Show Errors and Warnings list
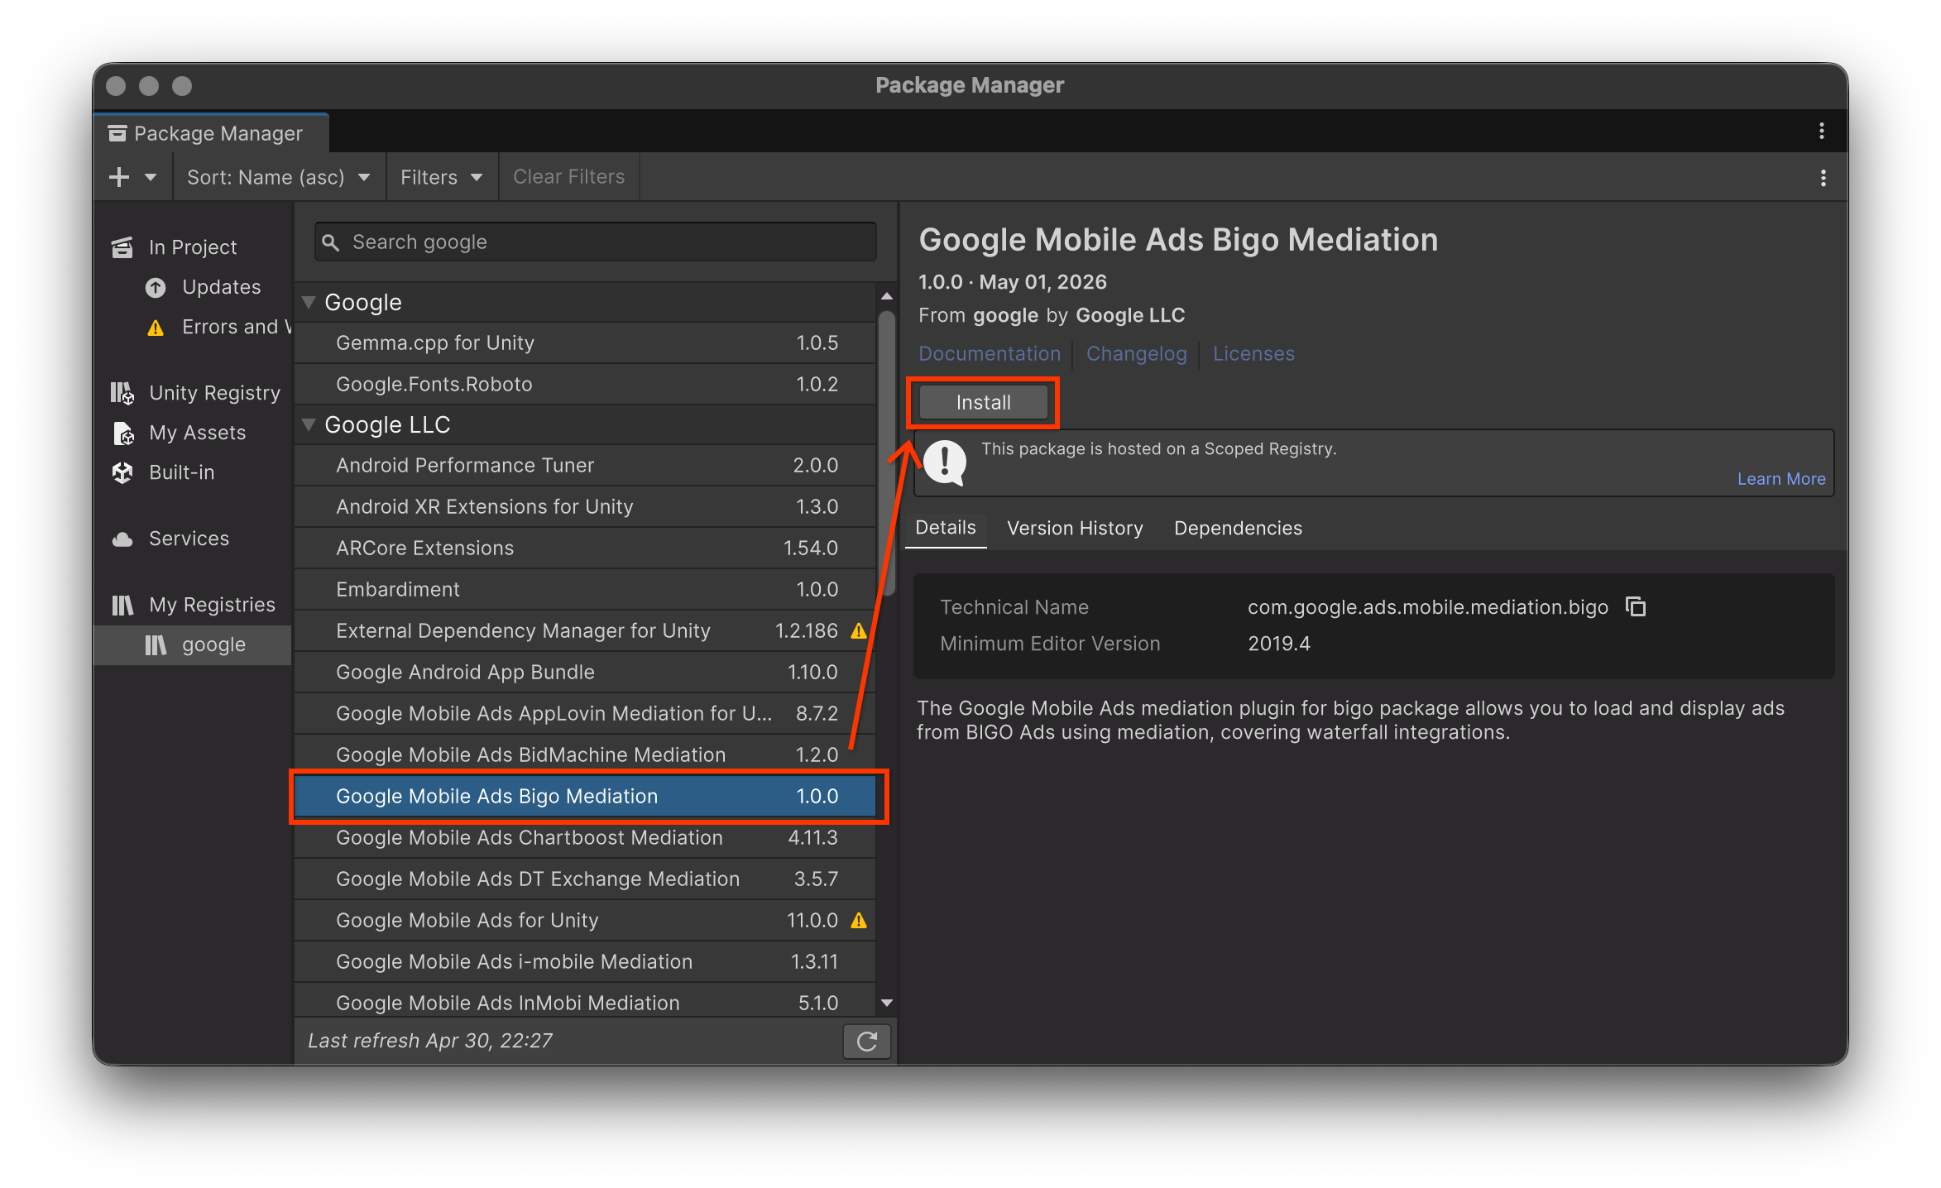Screen dimensions: 1941x1188 point(218,328)
